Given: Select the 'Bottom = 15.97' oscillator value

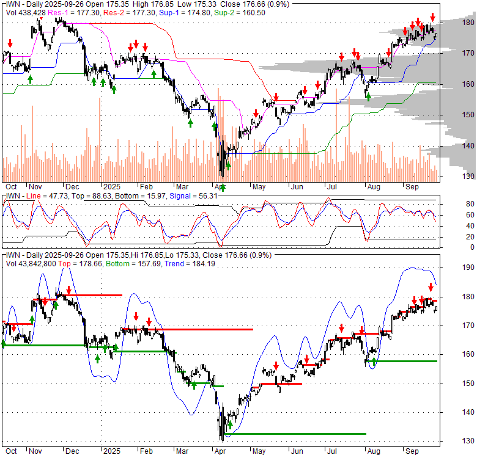Looking at the screenshot, I should (140, 196).
